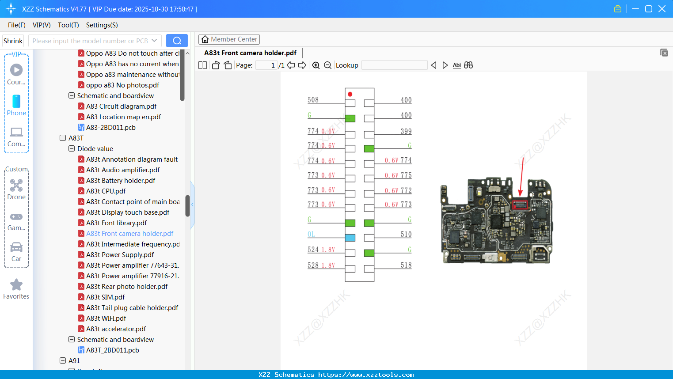The image size is (673, 379).
Task: Toggle the two-page view layout
Action: [x=202, y=65]
